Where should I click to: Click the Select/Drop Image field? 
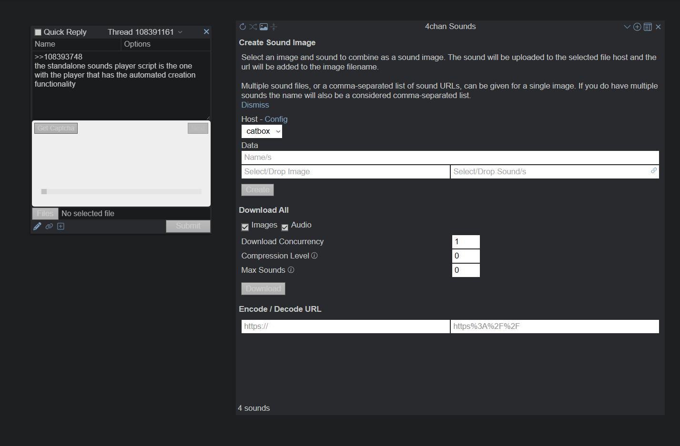345,172
